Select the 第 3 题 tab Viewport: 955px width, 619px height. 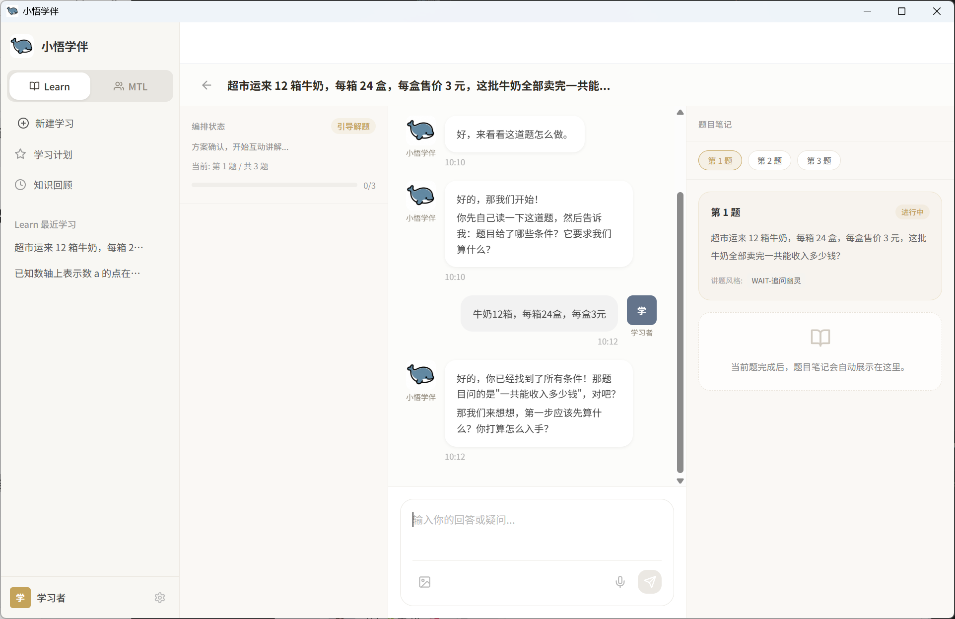[819, 160]
